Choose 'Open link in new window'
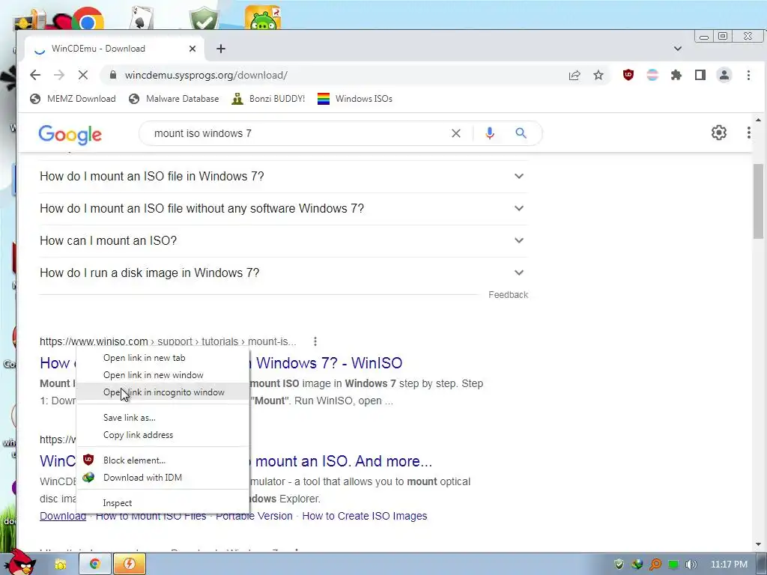The height and width of the screenshot is (575, 767). [163, 375]
